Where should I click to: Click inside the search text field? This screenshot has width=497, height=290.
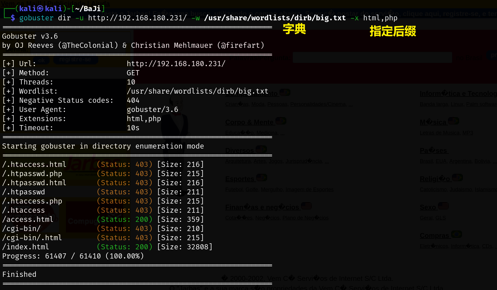372,58
